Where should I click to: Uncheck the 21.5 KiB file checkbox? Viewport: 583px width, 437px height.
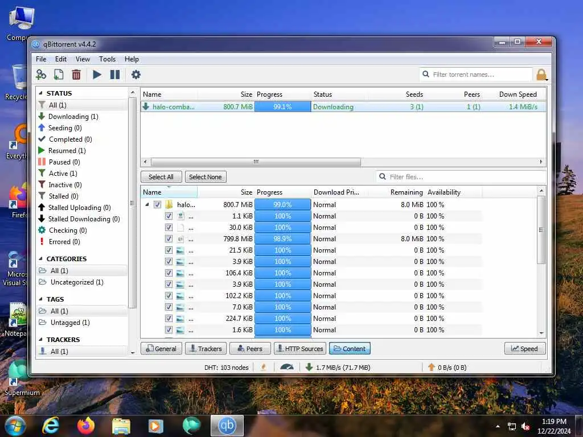pos(169,250)
